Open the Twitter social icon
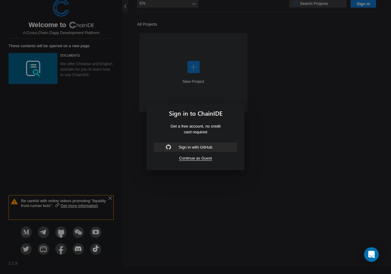Viewport: 391px width, 274px height. click(26, 249)
